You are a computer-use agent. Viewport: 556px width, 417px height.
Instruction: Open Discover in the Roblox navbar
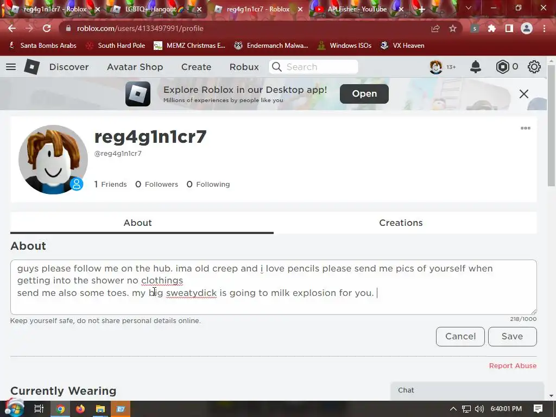[x=69, y=67]
